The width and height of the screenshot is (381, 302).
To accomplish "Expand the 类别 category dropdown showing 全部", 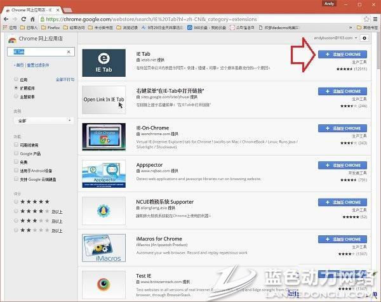I will coord(43,121).
